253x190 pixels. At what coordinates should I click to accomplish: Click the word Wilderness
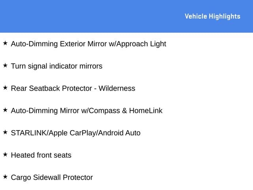pos(117,88)
